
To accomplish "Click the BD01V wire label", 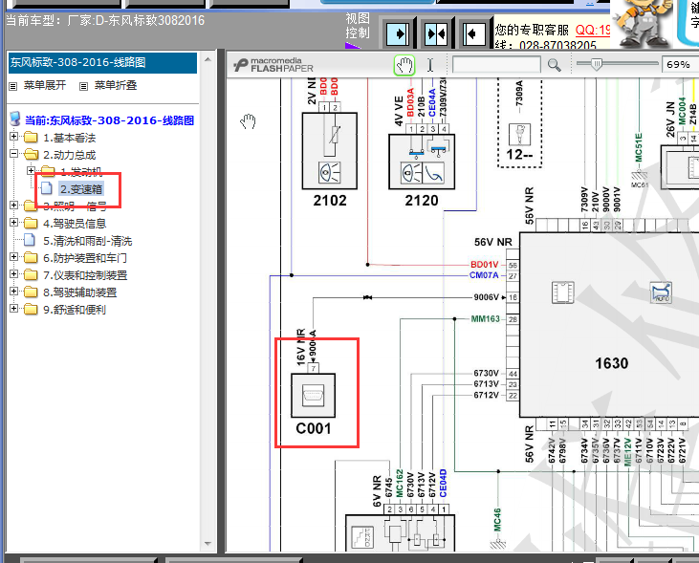I will tap(484, 265).
